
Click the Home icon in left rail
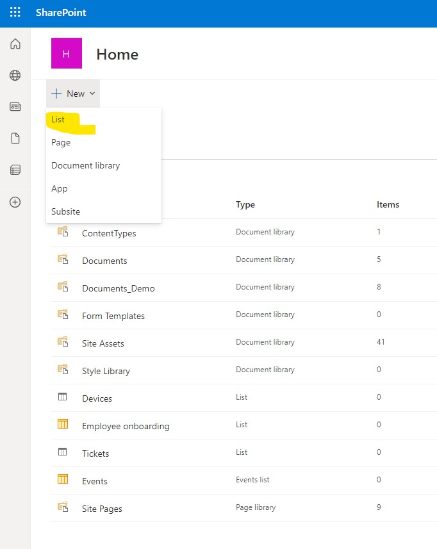[x=15, y=44]
